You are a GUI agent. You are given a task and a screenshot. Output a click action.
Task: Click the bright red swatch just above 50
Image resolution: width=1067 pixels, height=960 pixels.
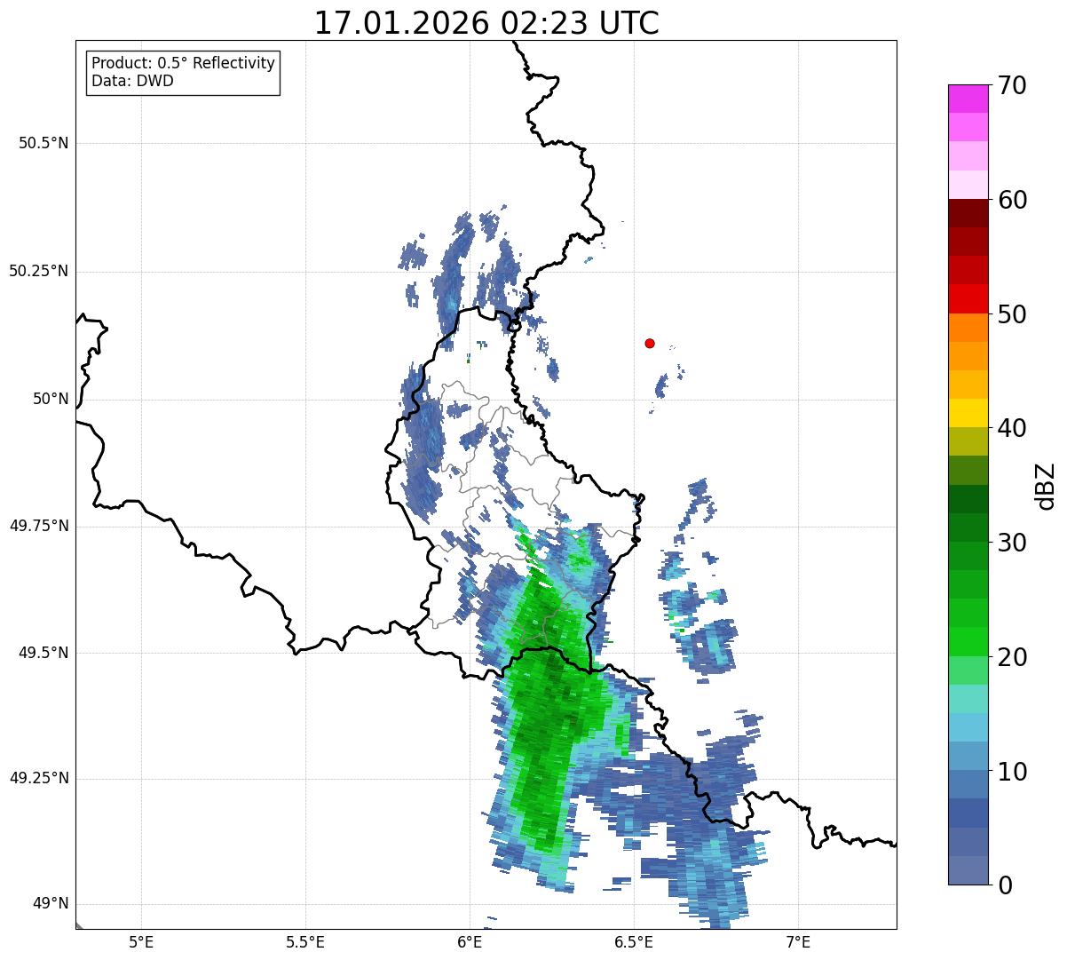pos(968,298)
